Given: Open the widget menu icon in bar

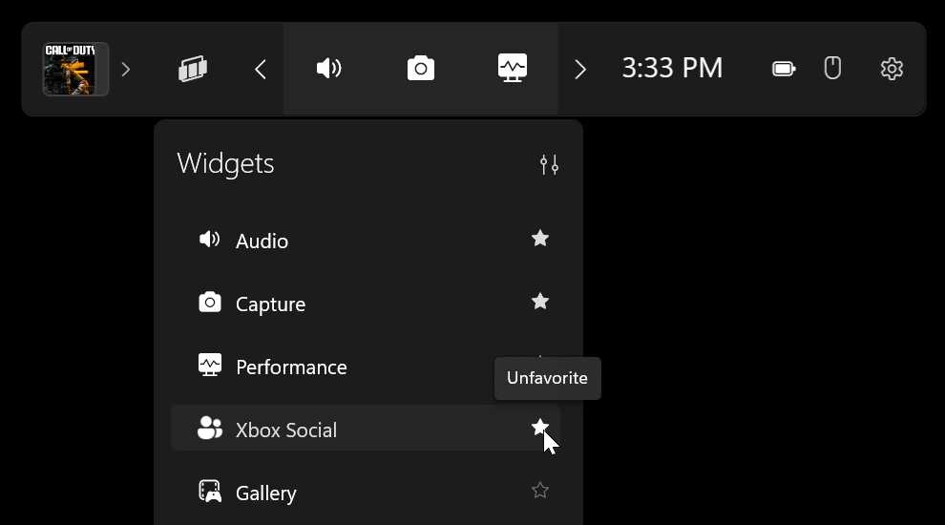Looking at the screenshot, I should tap(193, 69).
